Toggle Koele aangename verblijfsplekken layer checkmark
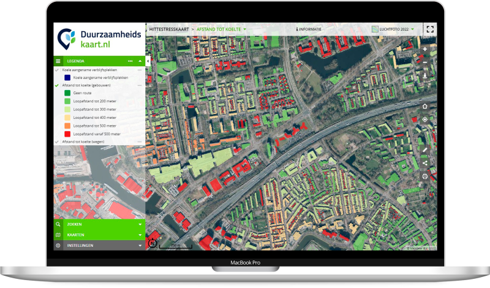 [x=57, y=70]
